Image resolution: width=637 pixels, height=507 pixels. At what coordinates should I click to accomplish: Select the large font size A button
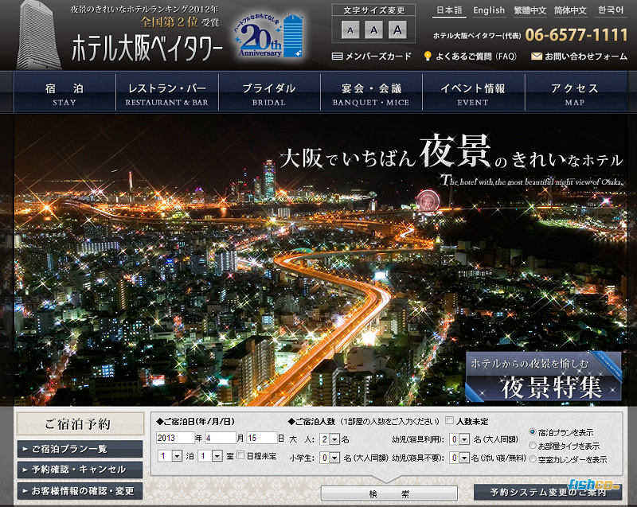(397, 30)
